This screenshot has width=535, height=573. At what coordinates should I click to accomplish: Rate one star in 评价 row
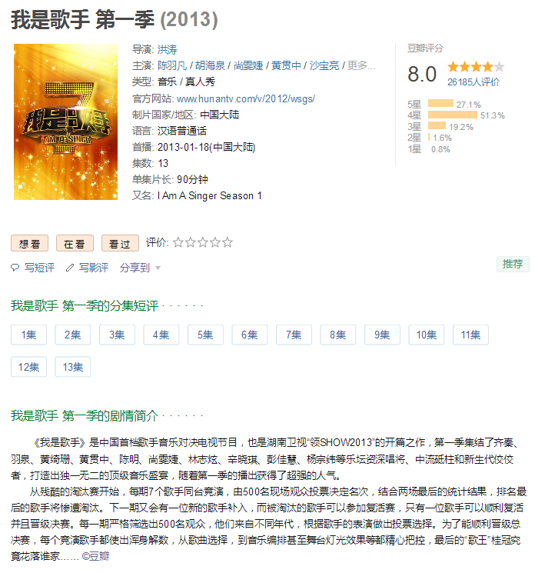(178, 242)
